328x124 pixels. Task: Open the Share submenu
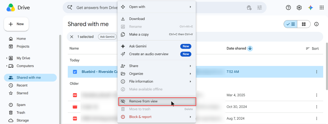coord(157,66)
